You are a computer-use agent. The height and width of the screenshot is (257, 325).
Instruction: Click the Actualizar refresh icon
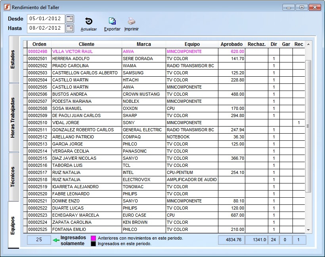(89, 21)
